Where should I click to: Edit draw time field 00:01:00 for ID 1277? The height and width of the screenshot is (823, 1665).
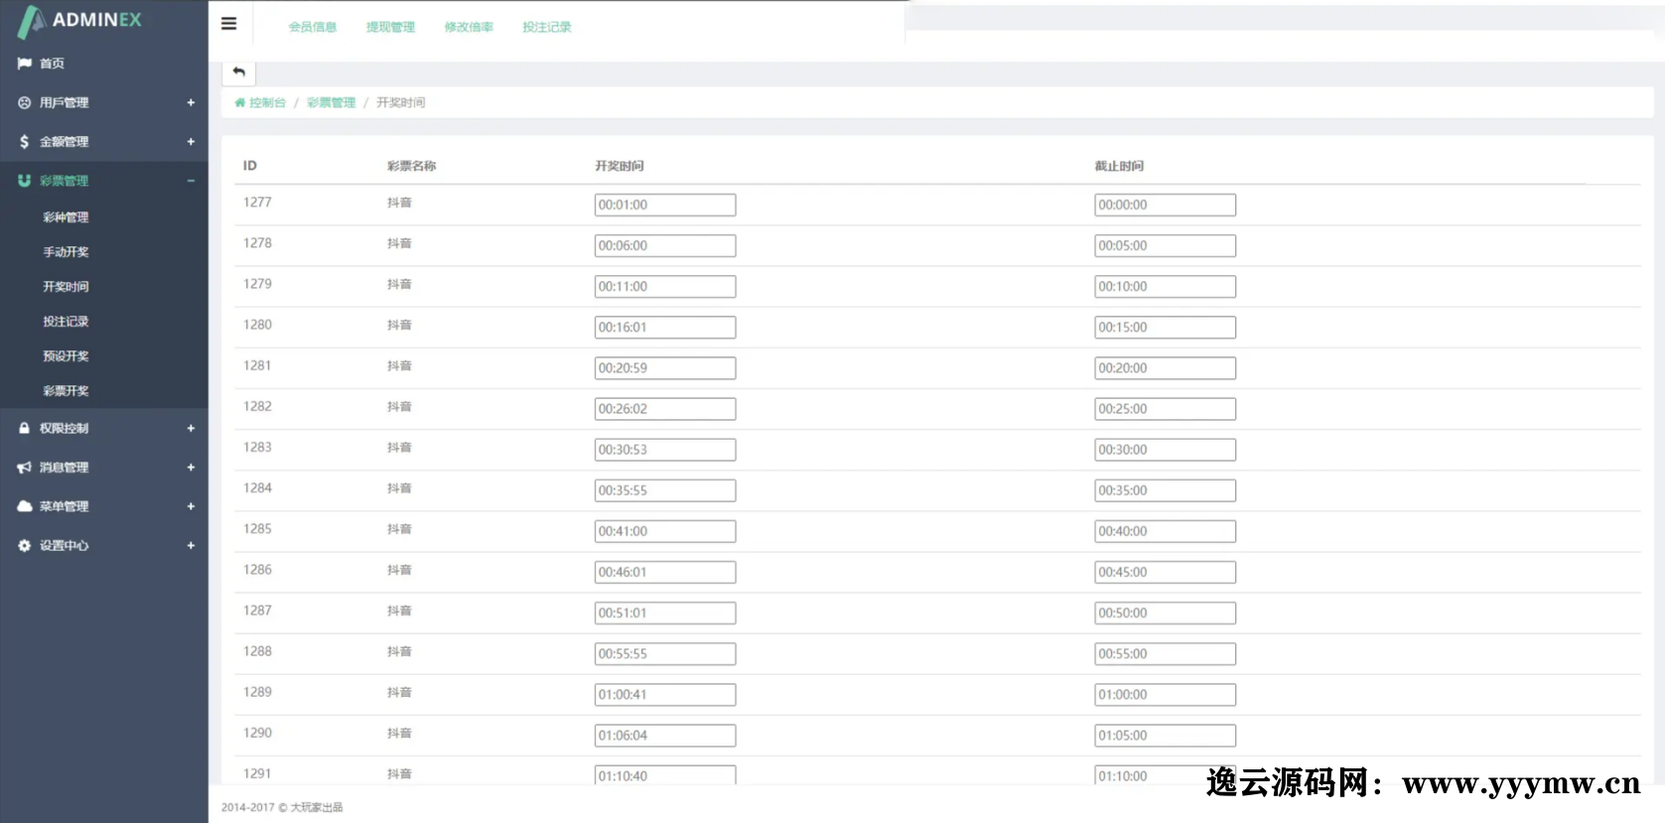pos(665,205)
